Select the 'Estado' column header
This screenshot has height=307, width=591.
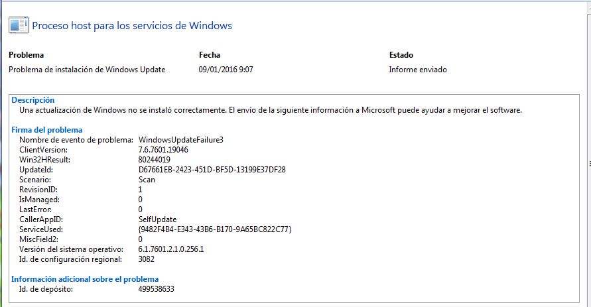(x=401, y=55)
